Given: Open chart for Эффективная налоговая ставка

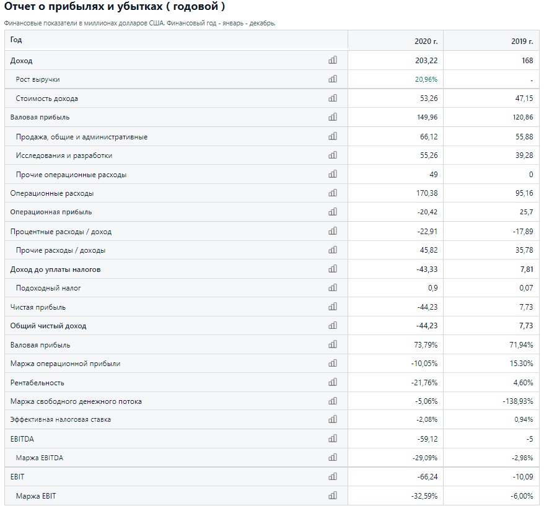Looking at the screenshot, I should tap(332, 419).
